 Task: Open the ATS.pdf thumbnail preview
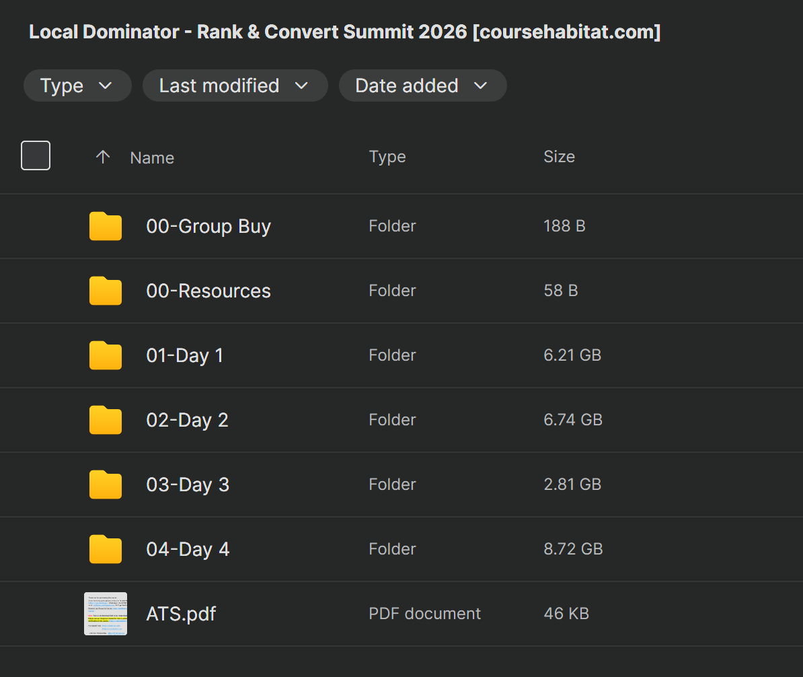tap(106, 614)
